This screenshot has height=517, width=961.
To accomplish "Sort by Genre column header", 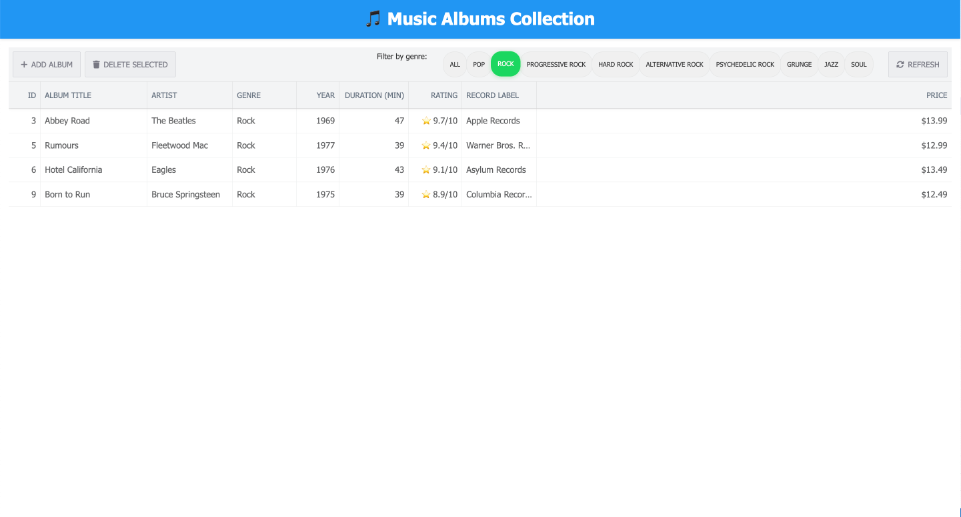I will [x=265, y=95].
